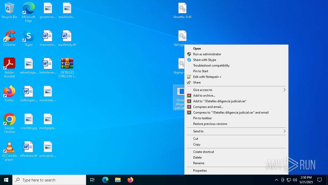Choose Create shortcut
Screen dimensions: 328x185
[x=236, y=152]
